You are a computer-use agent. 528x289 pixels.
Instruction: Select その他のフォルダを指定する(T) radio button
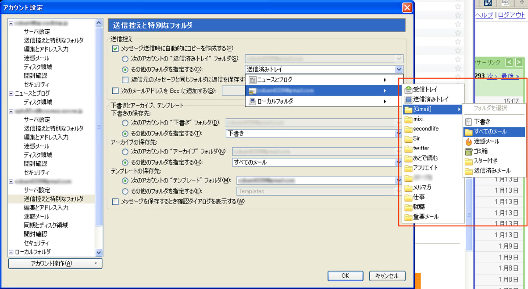pyautogui.click(x=125, y=134)
